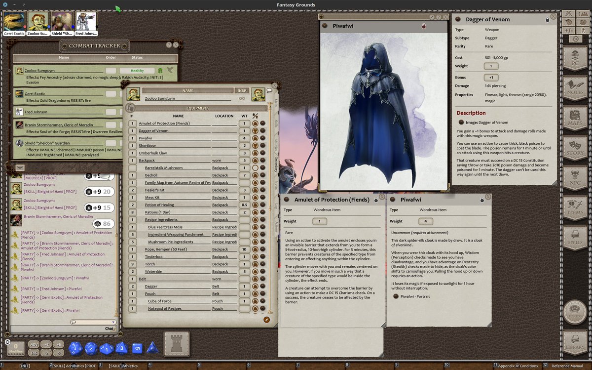Toggle carried state for Amulet of Protection
Viewport: 592px width, 370px height.
(x=256, y=123)
